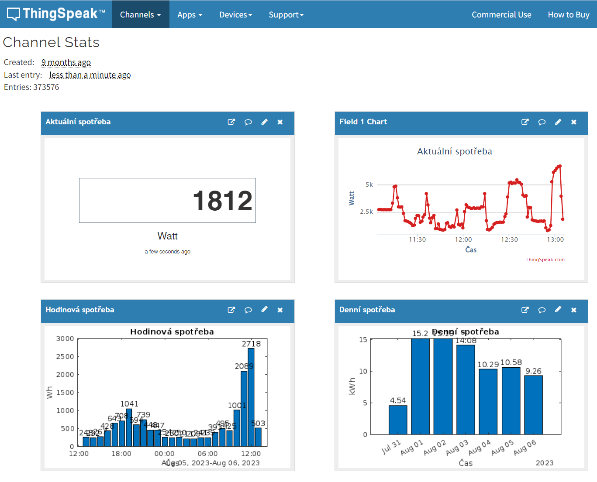597x482 pixels.
Task: Open Field 1 Chart in new window
Action: pyautogui.click(x=525, y=122)
